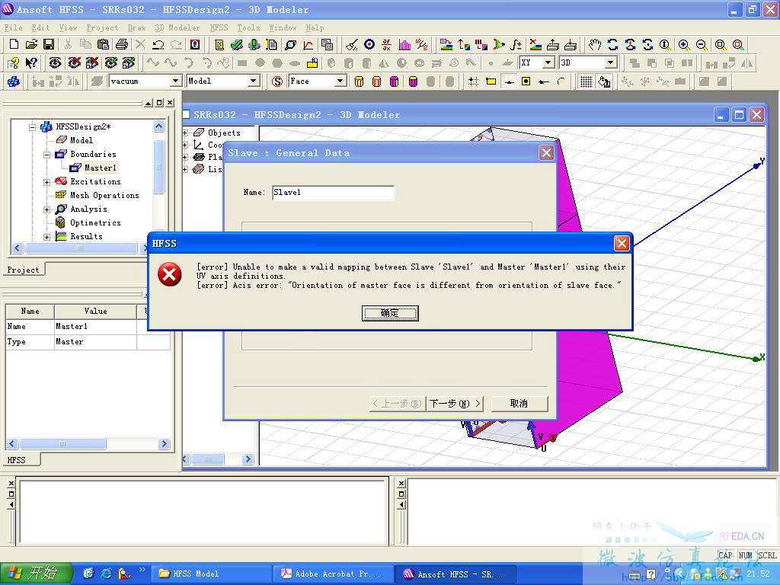Click the Windows 开始 Start button

[37, 574]
